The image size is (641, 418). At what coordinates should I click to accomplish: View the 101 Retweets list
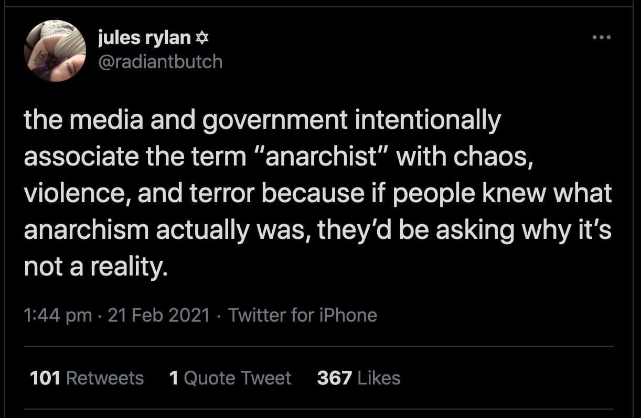(87, 378)
